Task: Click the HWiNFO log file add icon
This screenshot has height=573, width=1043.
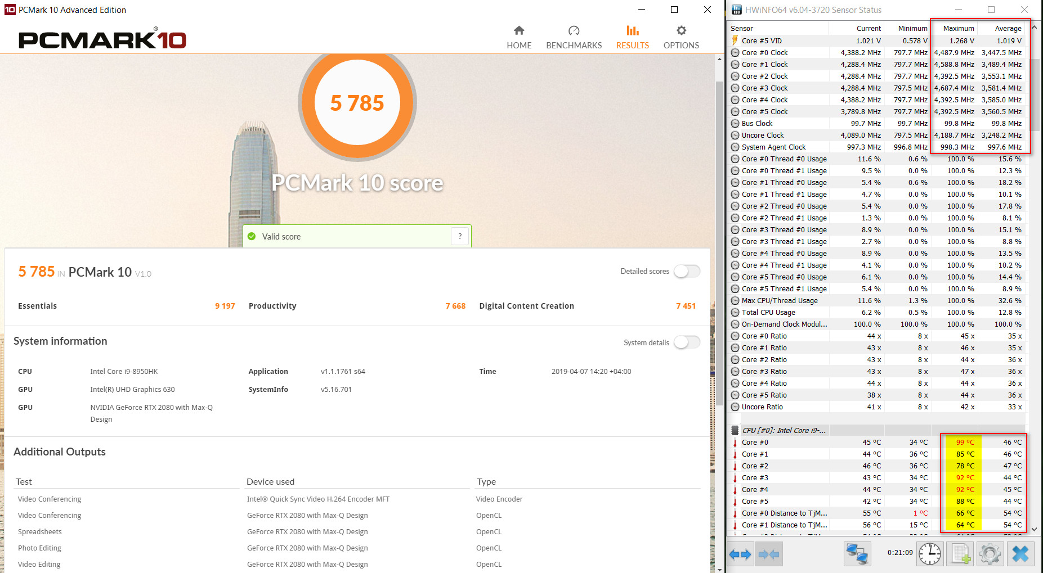Action: click(960, 554)
